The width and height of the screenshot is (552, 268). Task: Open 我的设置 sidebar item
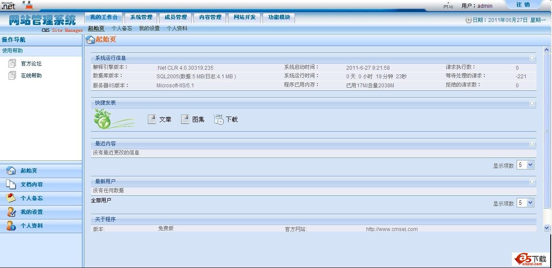pyautogui.click(x=31, y=212)
